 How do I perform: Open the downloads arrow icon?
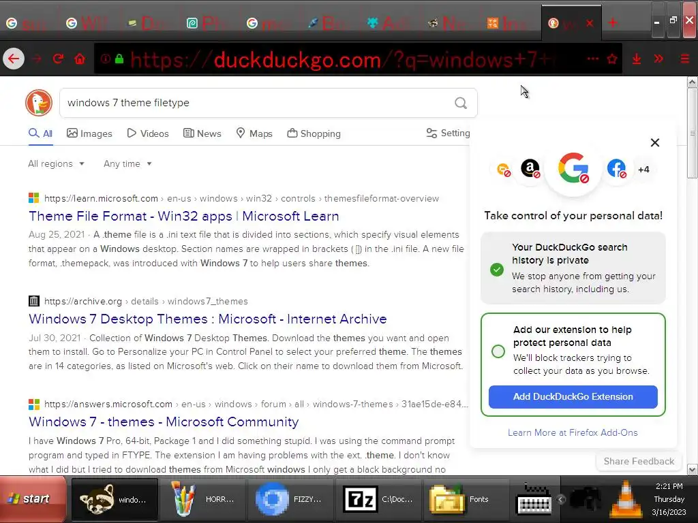click(x=637, y=59)
